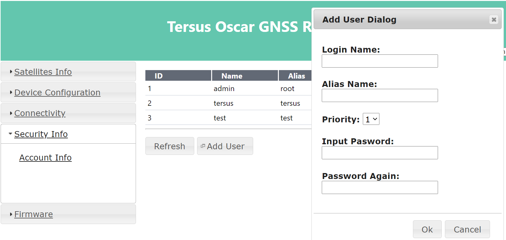Click the Connectivity arrow icon
The height and width of the screenshot is (240, 506).
tap(11, 113)
